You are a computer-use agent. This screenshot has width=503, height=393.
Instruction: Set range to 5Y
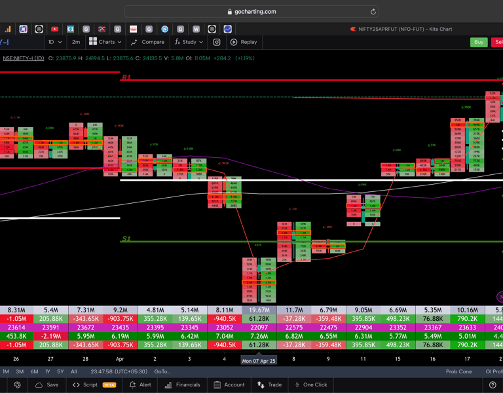point(60,371)
